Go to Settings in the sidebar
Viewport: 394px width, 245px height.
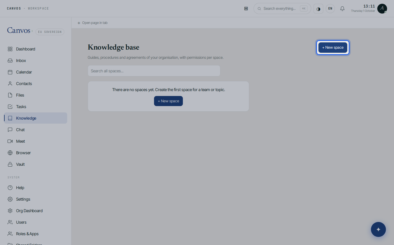point(36,199)
